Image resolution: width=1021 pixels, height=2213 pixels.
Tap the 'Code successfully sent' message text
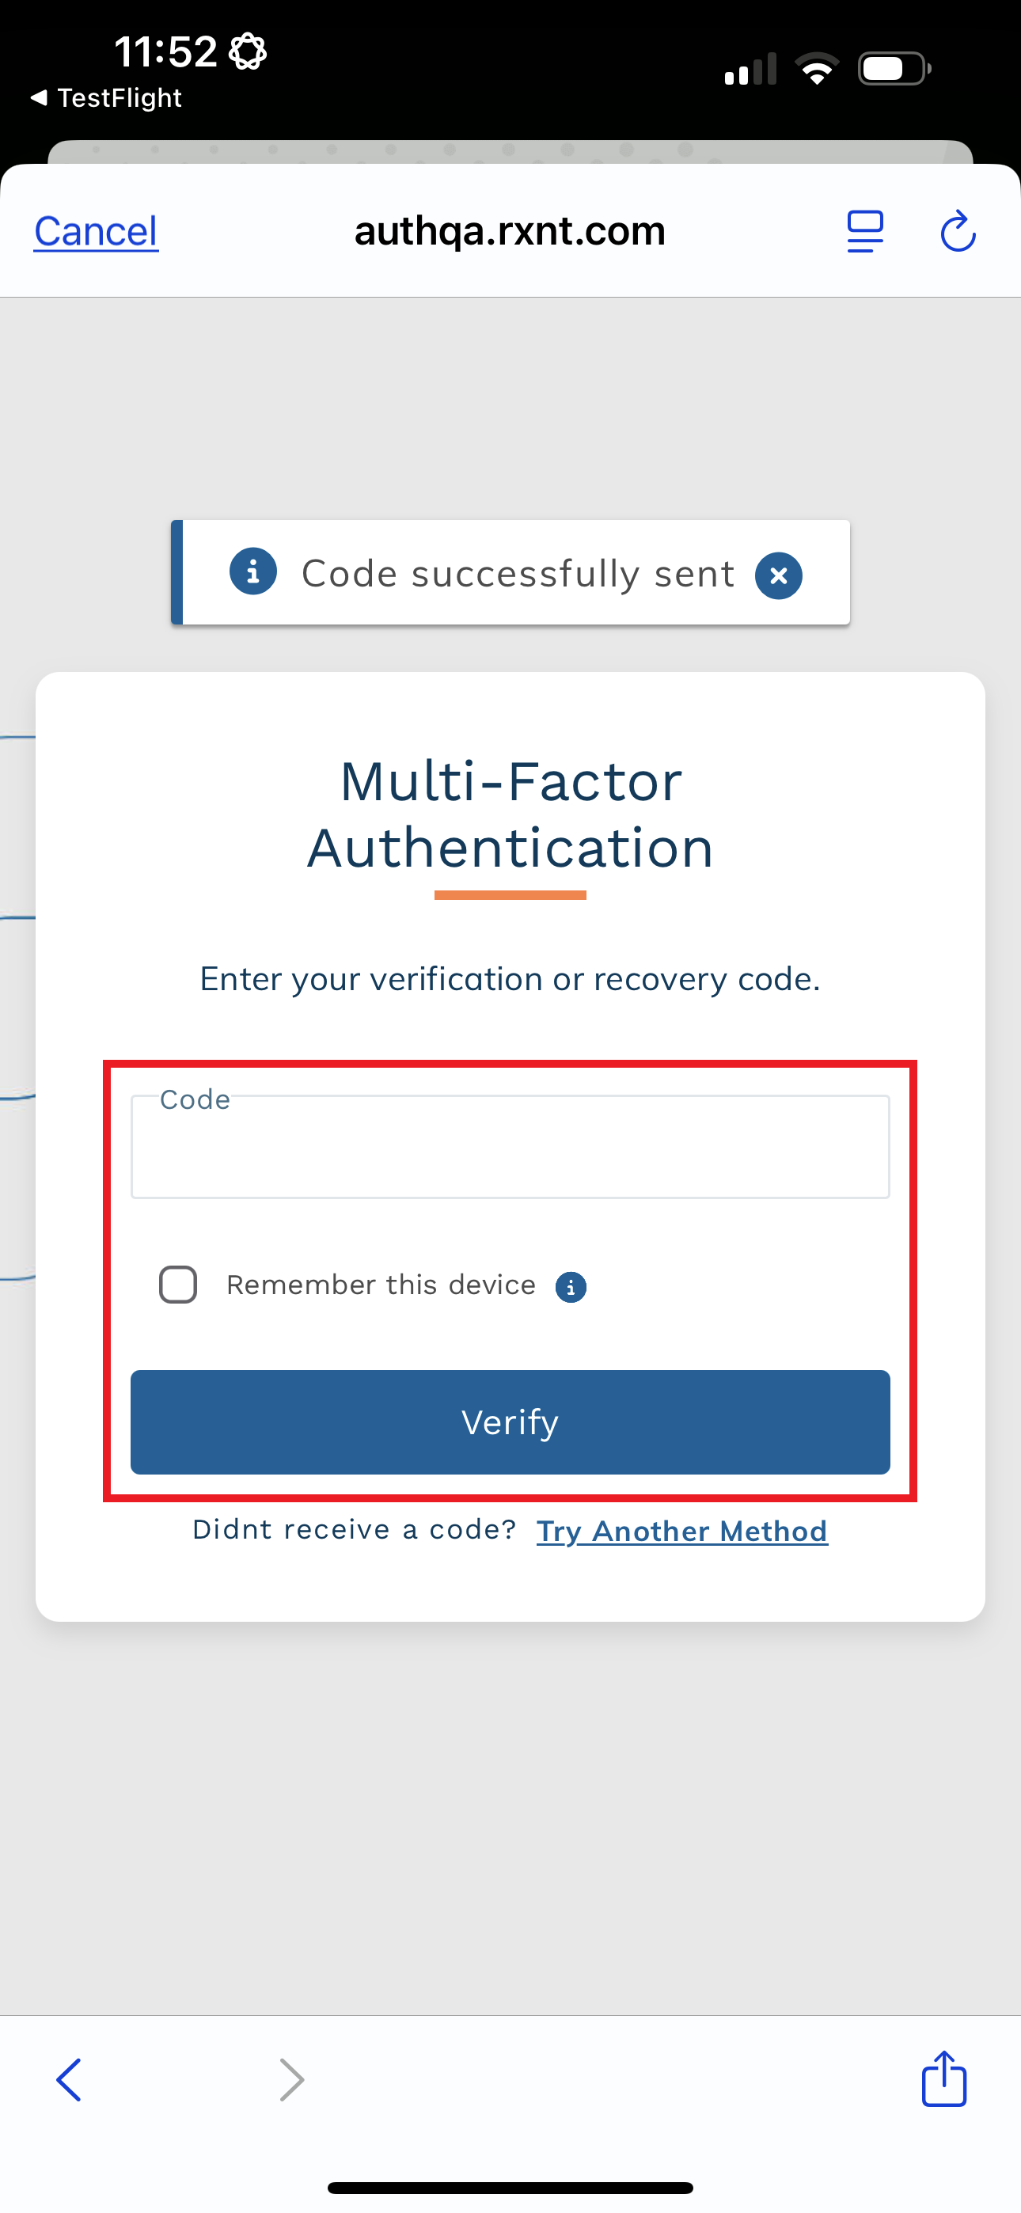518,574
